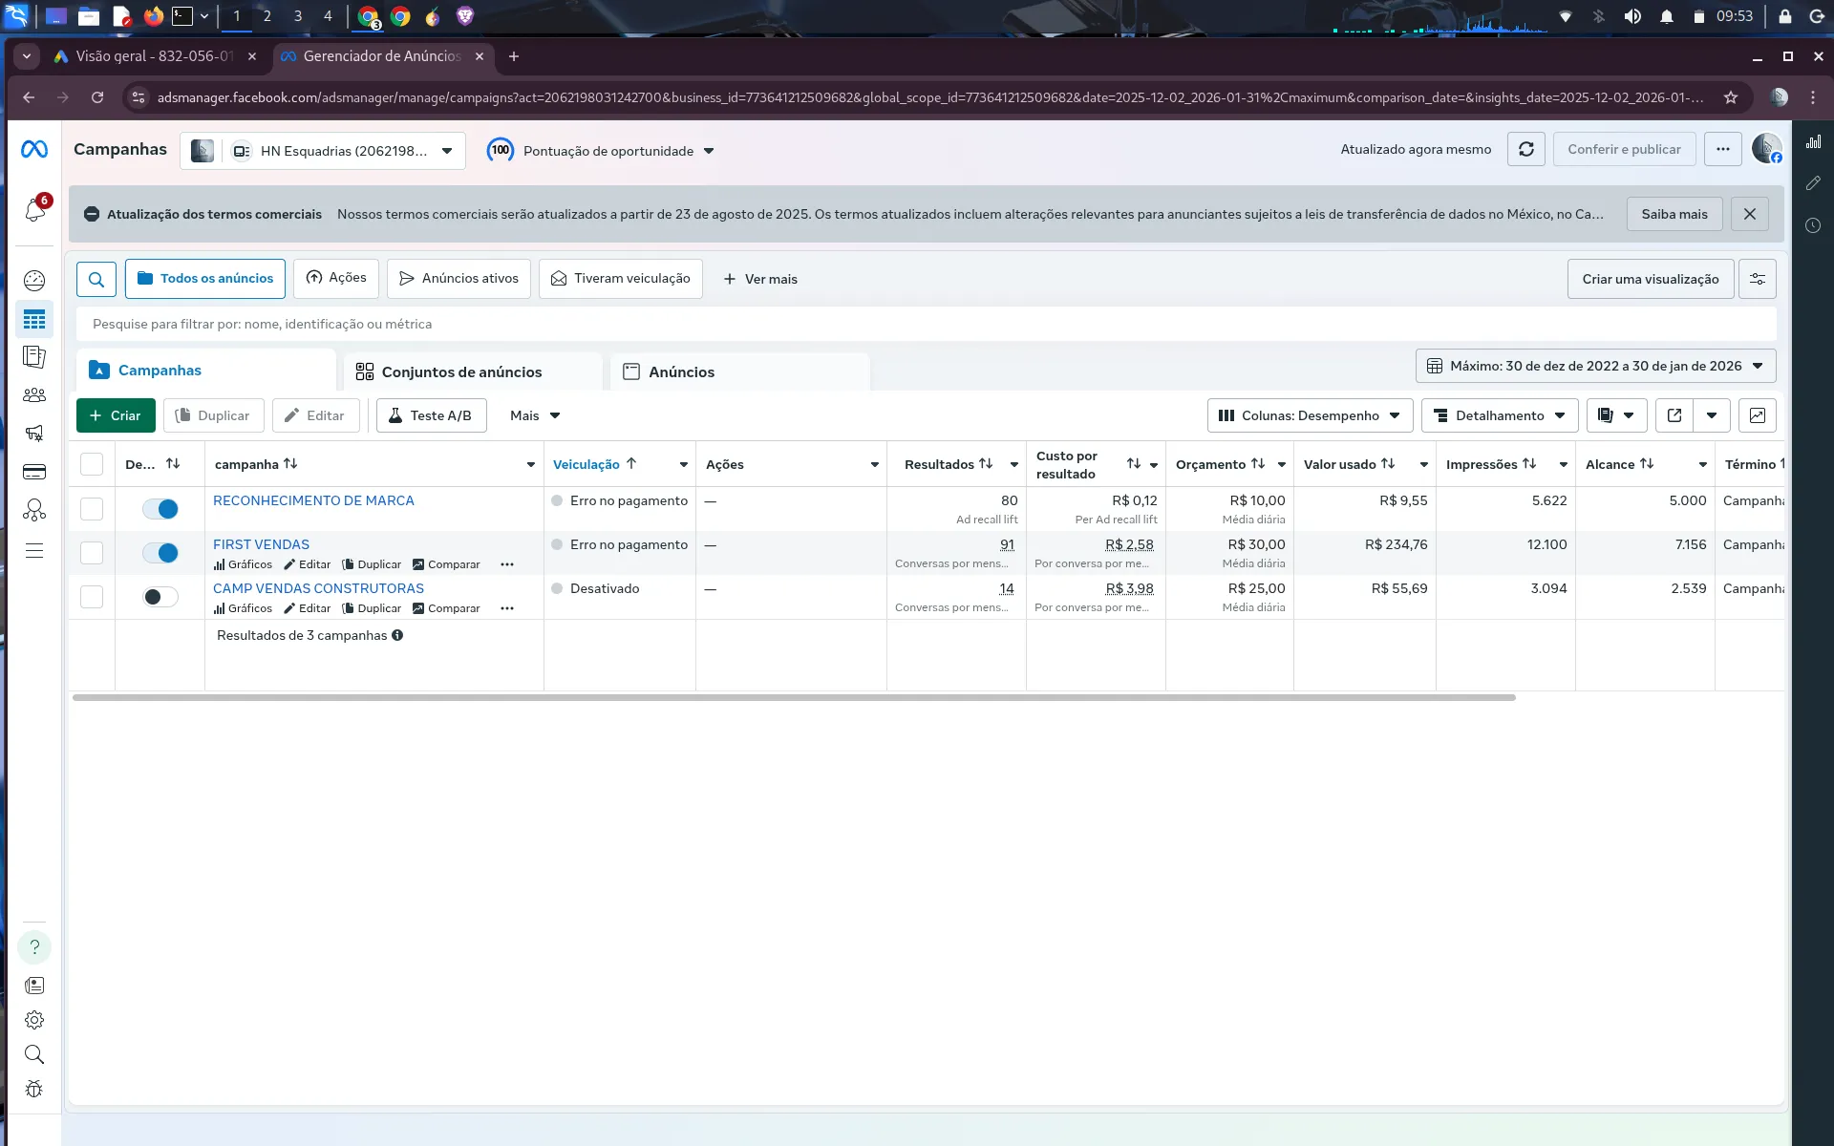Screen dimensions: 1834x1146
Task: Check the FIRST VENDAS row checkbox
Action: (x=92, y=553)
